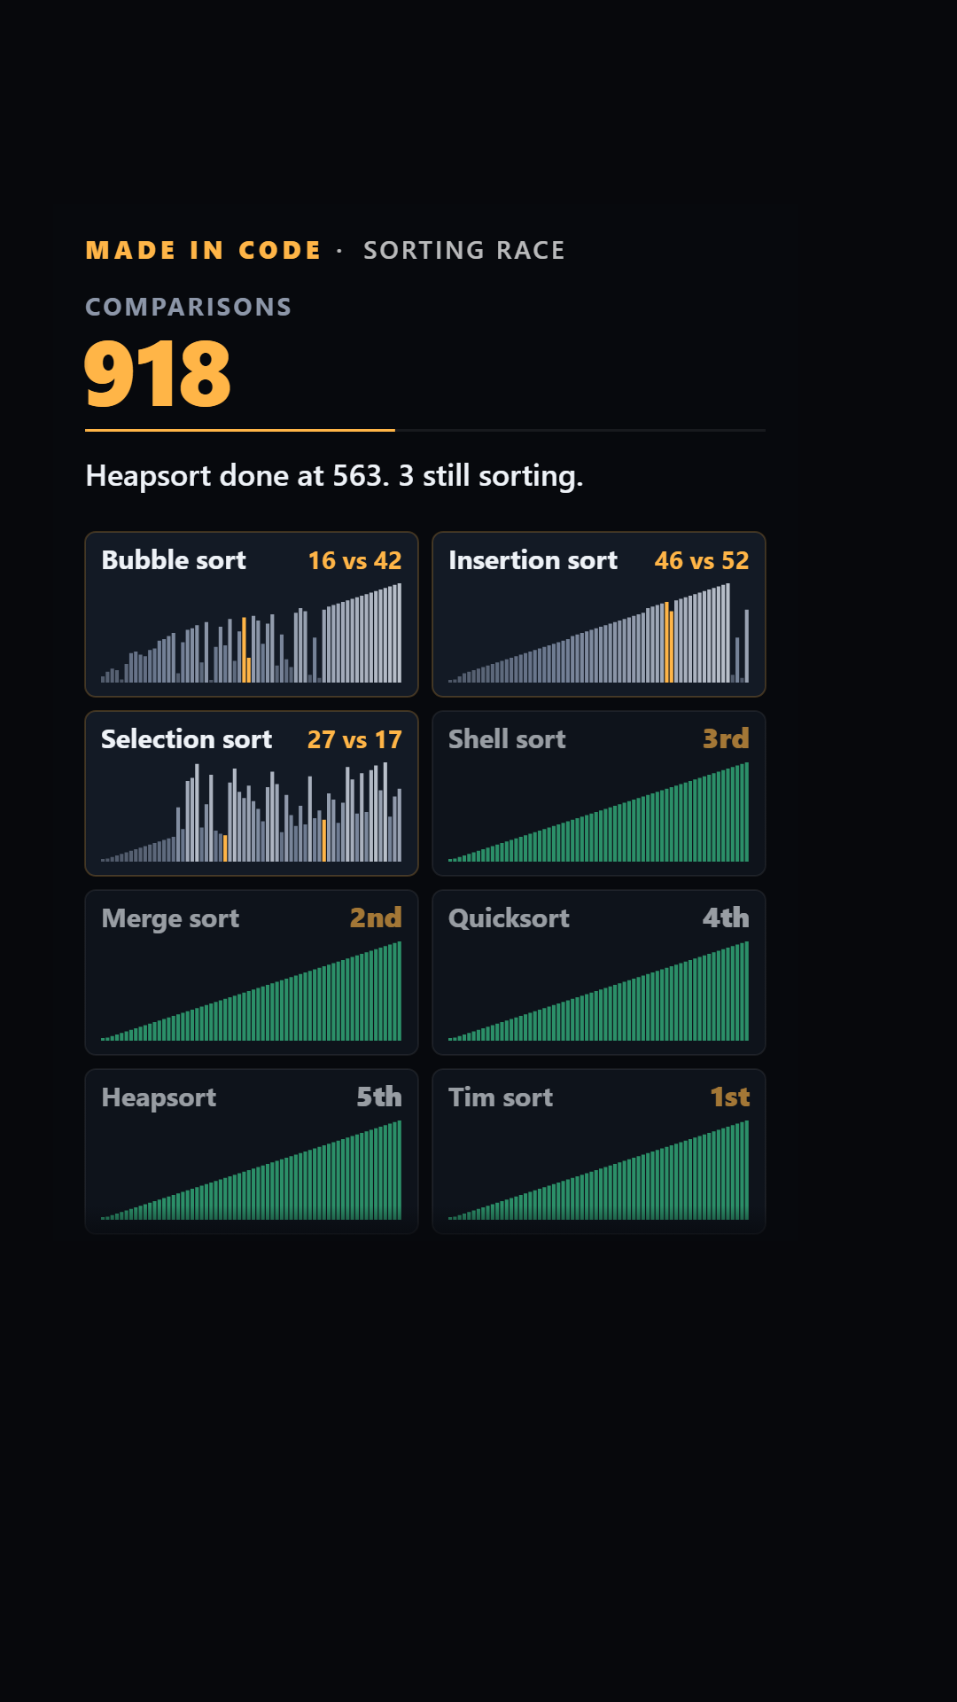Viewport: 957px width, 1702px height.
Task: Click the MADE IN CODE label
Action: 203,251
